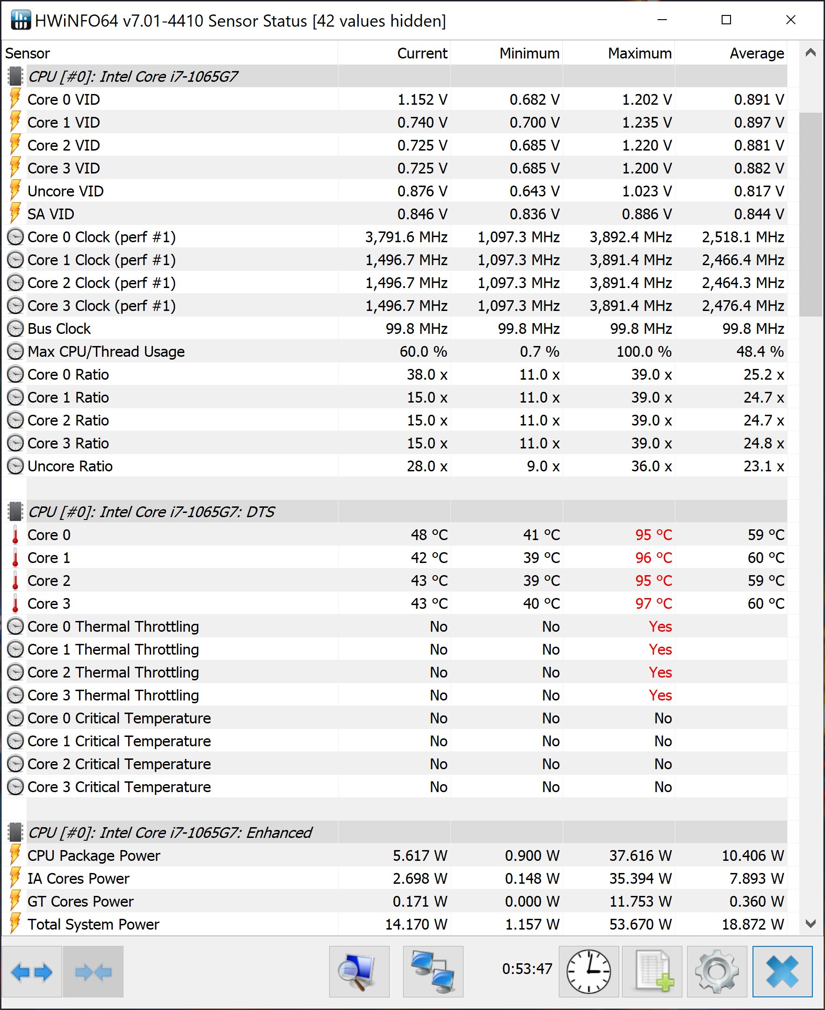Viewport: 825px width, 1010px height.
Task: Select the Core 3 temperature row icon
Action: click(15, 603)
